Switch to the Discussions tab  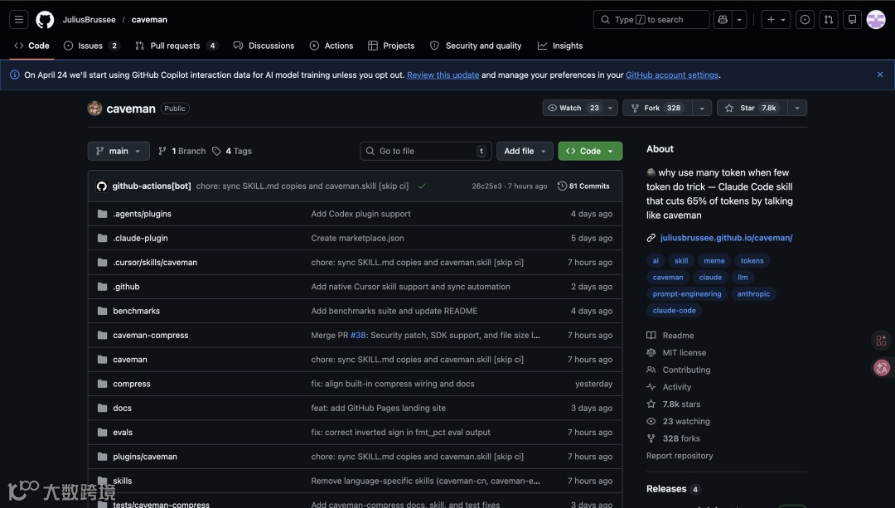click(x=264, y=46)
